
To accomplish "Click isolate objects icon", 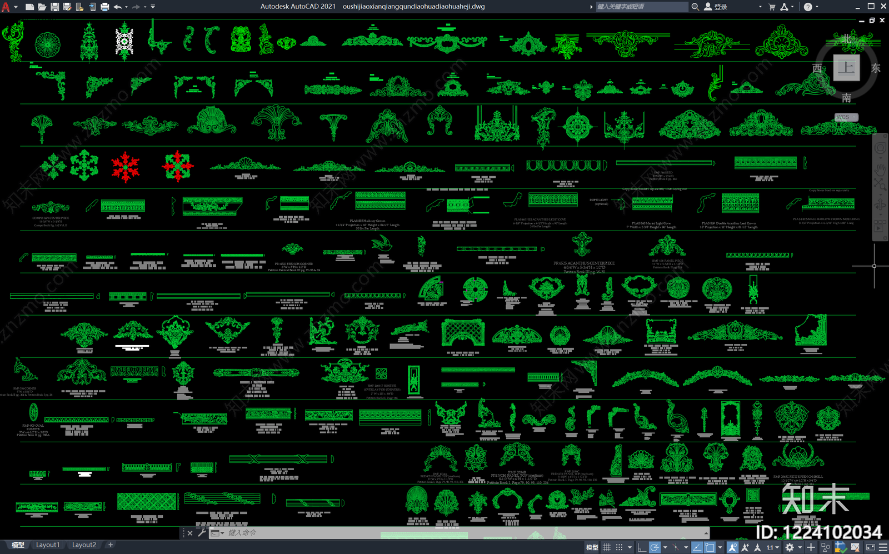I will [x=826, y=547].
